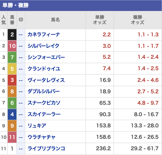The height and width of the screenshot is (155, 162).
Task: Click the black number 2 horse badge
Action: (12, 35)
